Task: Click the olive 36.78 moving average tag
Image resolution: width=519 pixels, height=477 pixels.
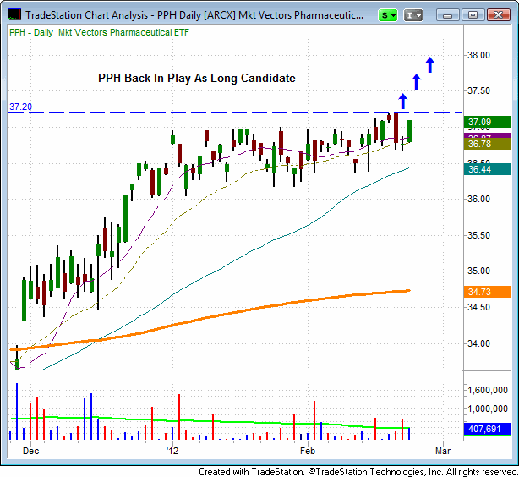Action: click(487, 144)
